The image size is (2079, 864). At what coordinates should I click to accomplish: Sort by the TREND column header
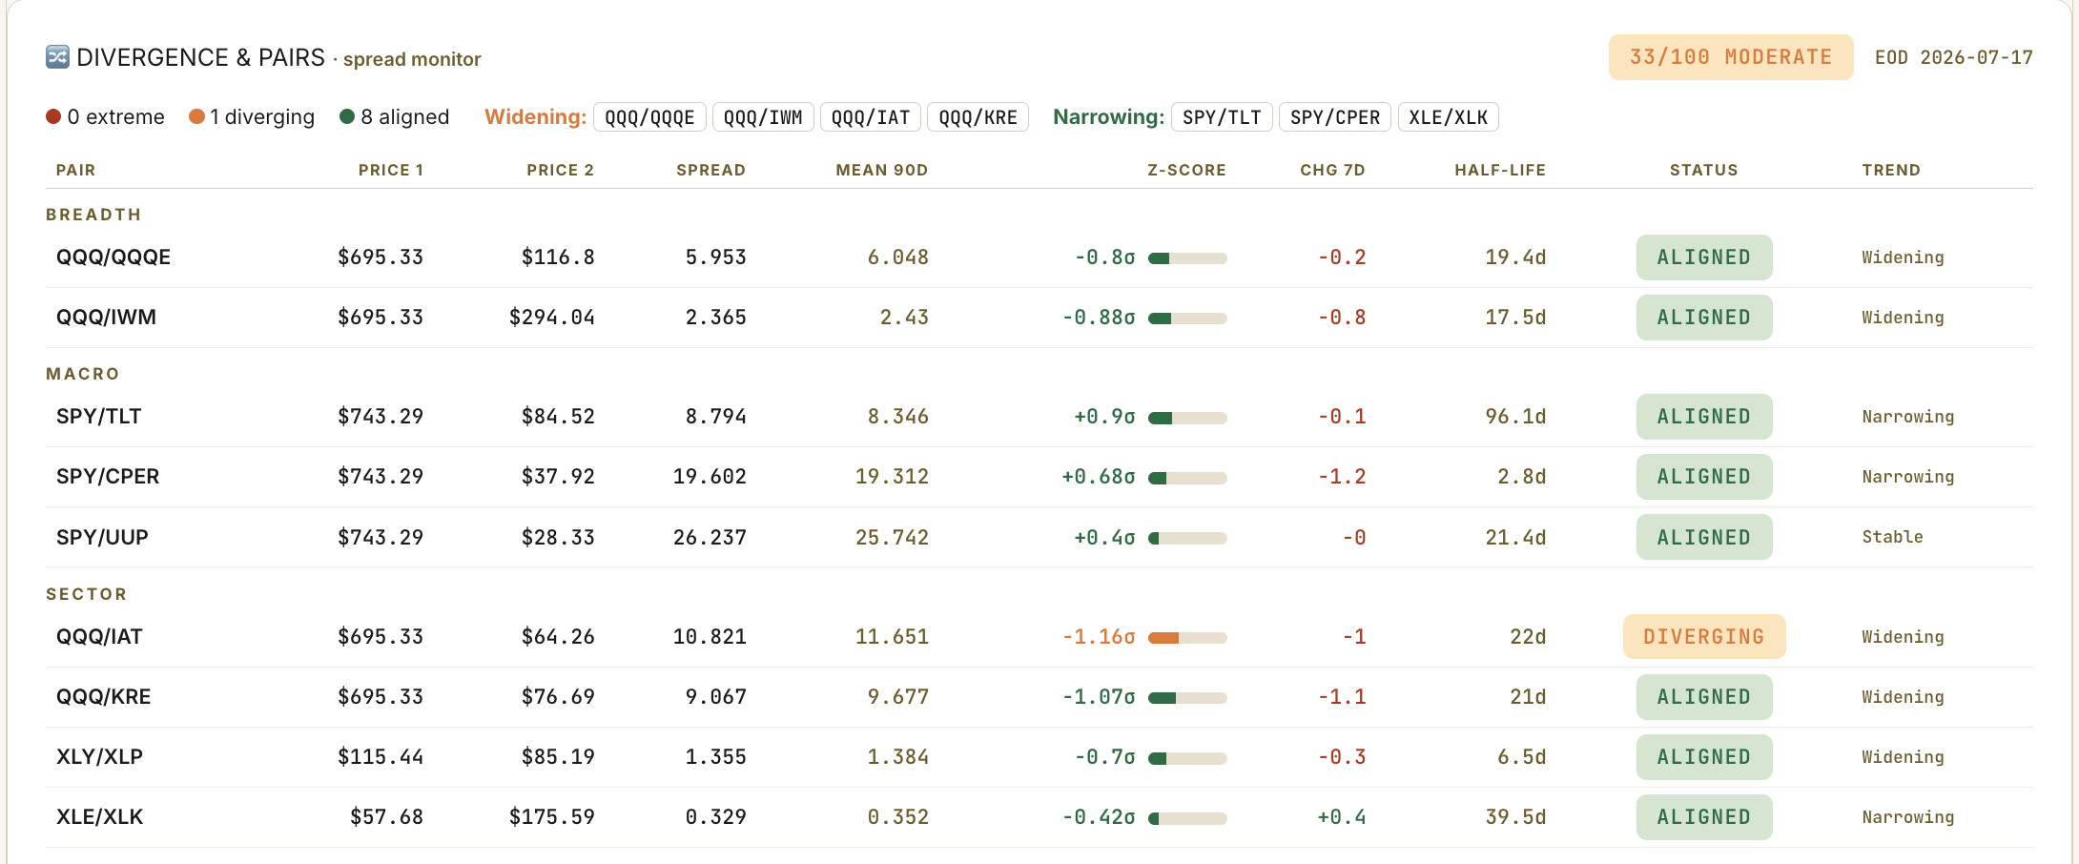[x=1892, y=170]
